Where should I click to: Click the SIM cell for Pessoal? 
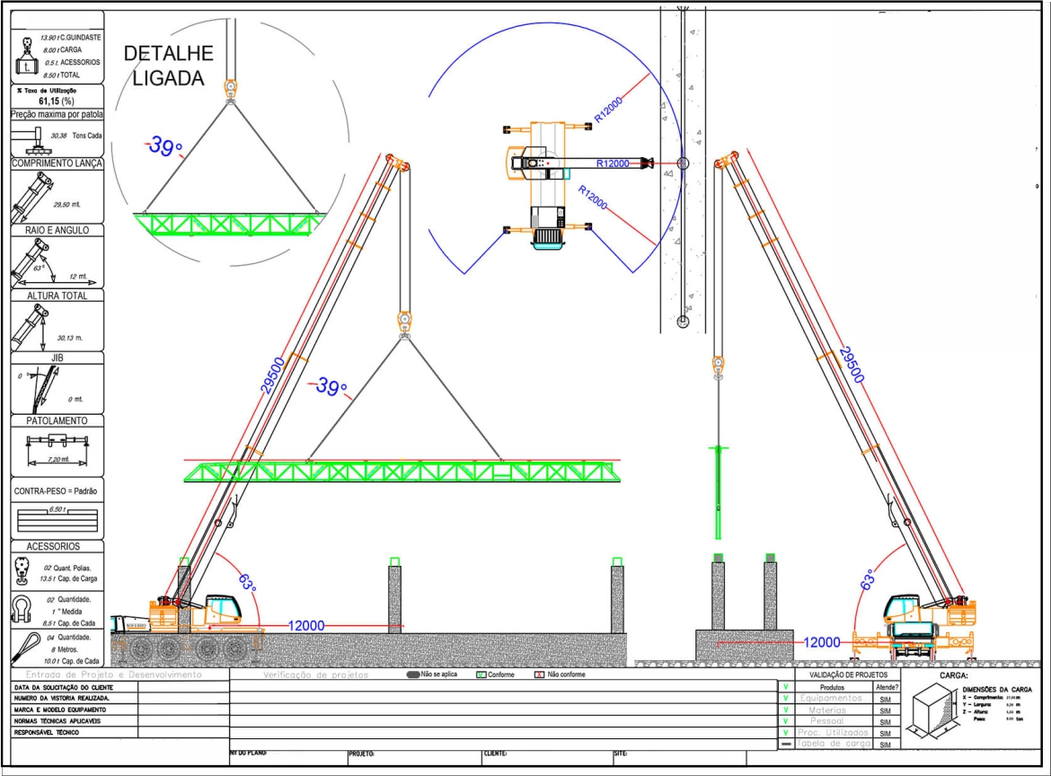[x=886, y=721]
